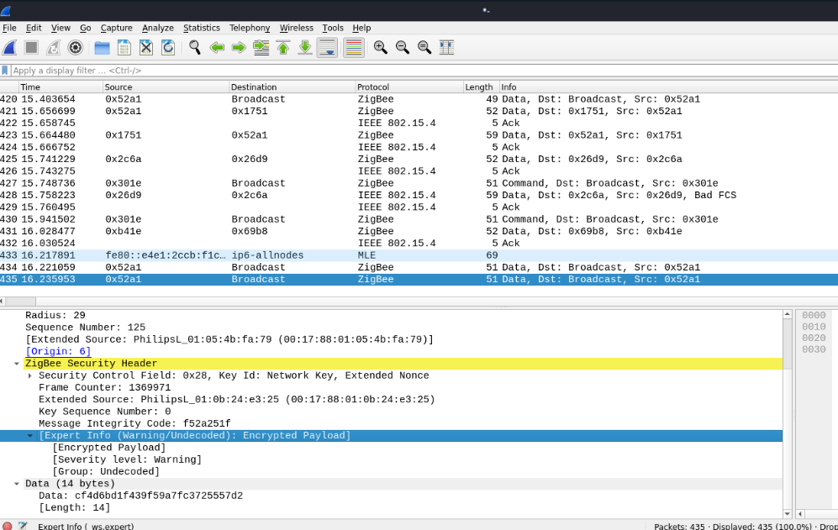Open the Capture menu
Viewport: 838px width, 530px height.
point(116,28)
